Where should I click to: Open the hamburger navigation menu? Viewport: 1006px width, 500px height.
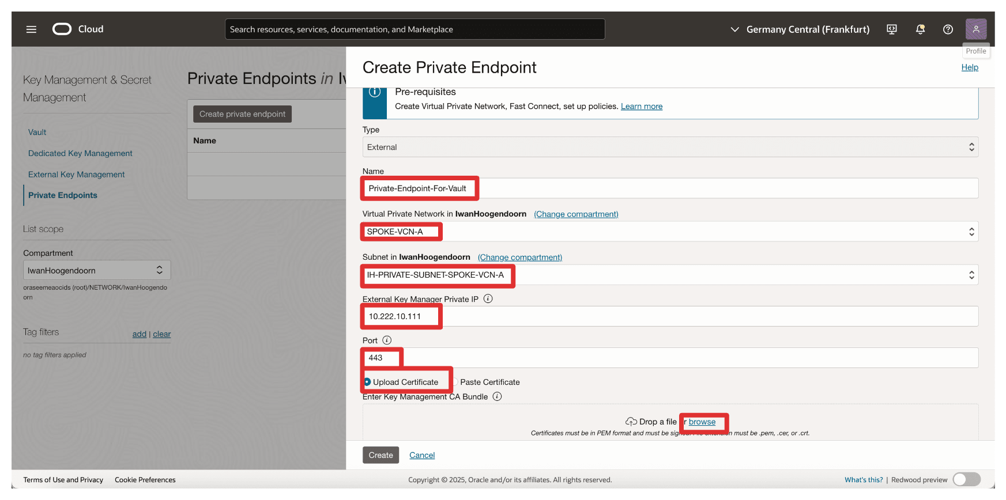pos(31,29)
